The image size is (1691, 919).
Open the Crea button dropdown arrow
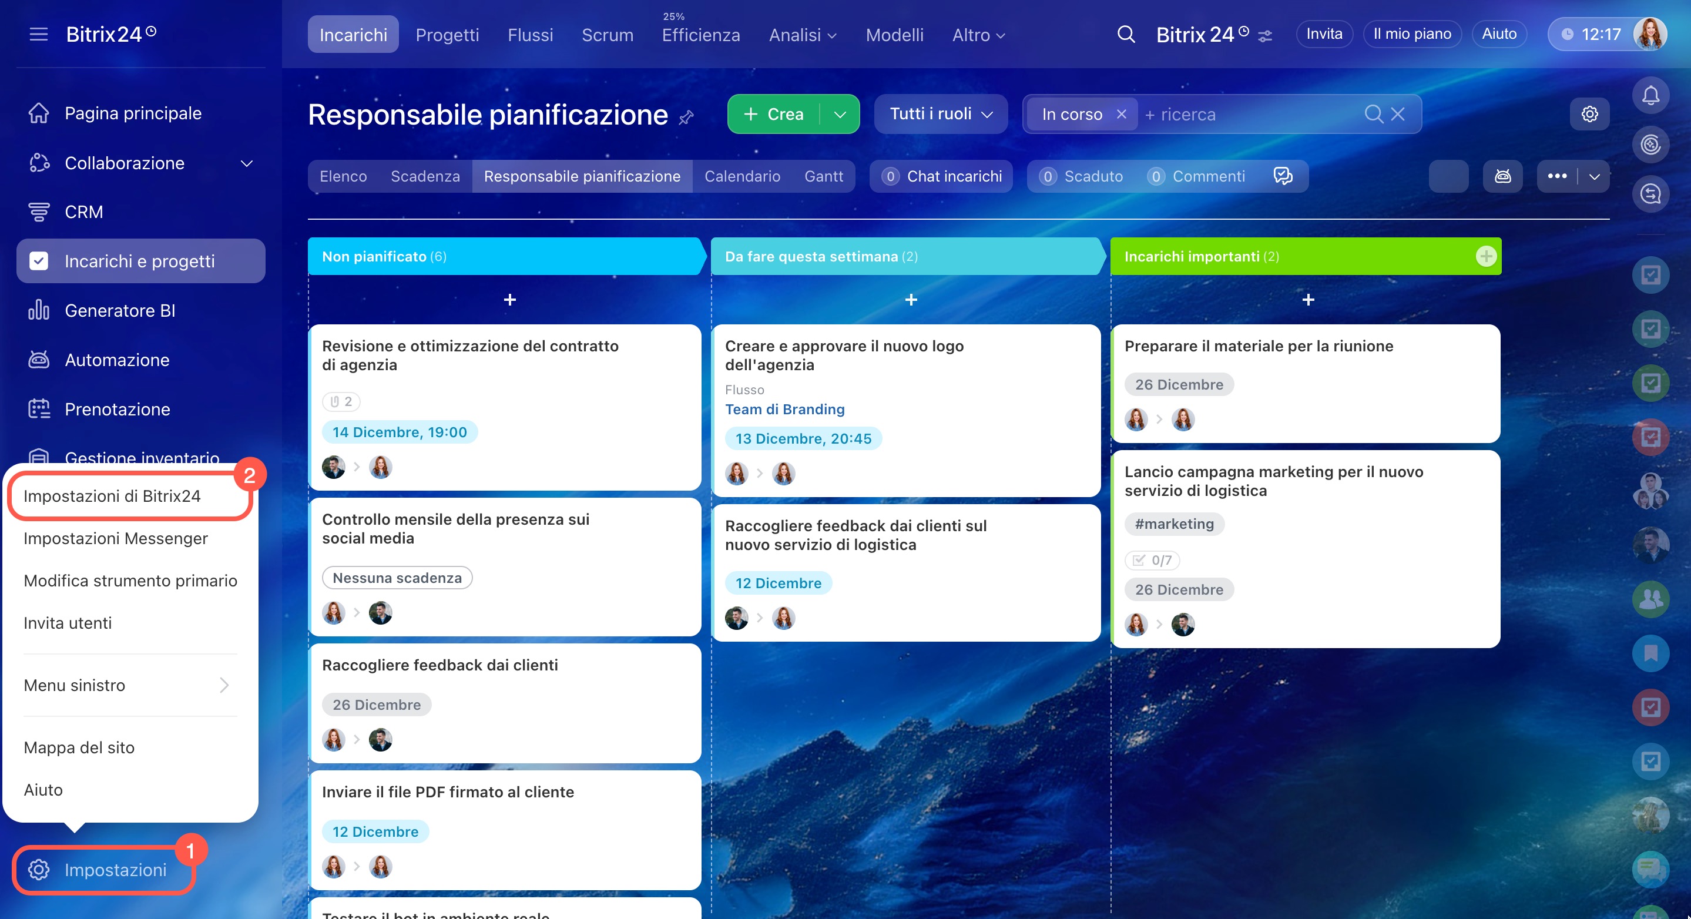(x=840, y=114)
